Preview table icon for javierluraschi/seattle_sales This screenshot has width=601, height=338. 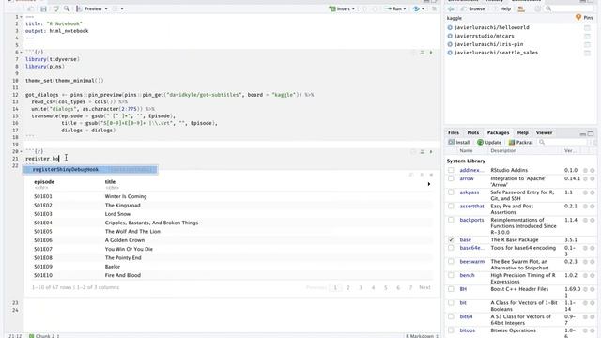coord(587,53)
